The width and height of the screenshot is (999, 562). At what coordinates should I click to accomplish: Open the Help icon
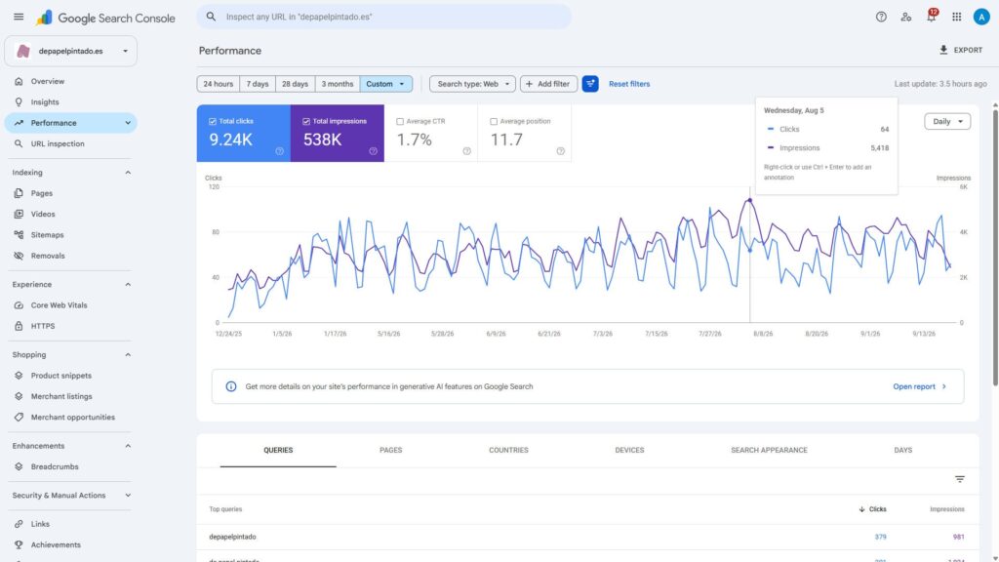(x=881, y=18)
